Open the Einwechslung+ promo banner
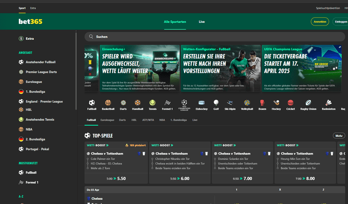 click(x=140, y=68)
